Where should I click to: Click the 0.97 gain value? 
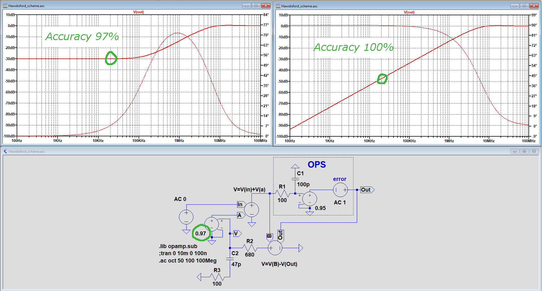[201, 233]
